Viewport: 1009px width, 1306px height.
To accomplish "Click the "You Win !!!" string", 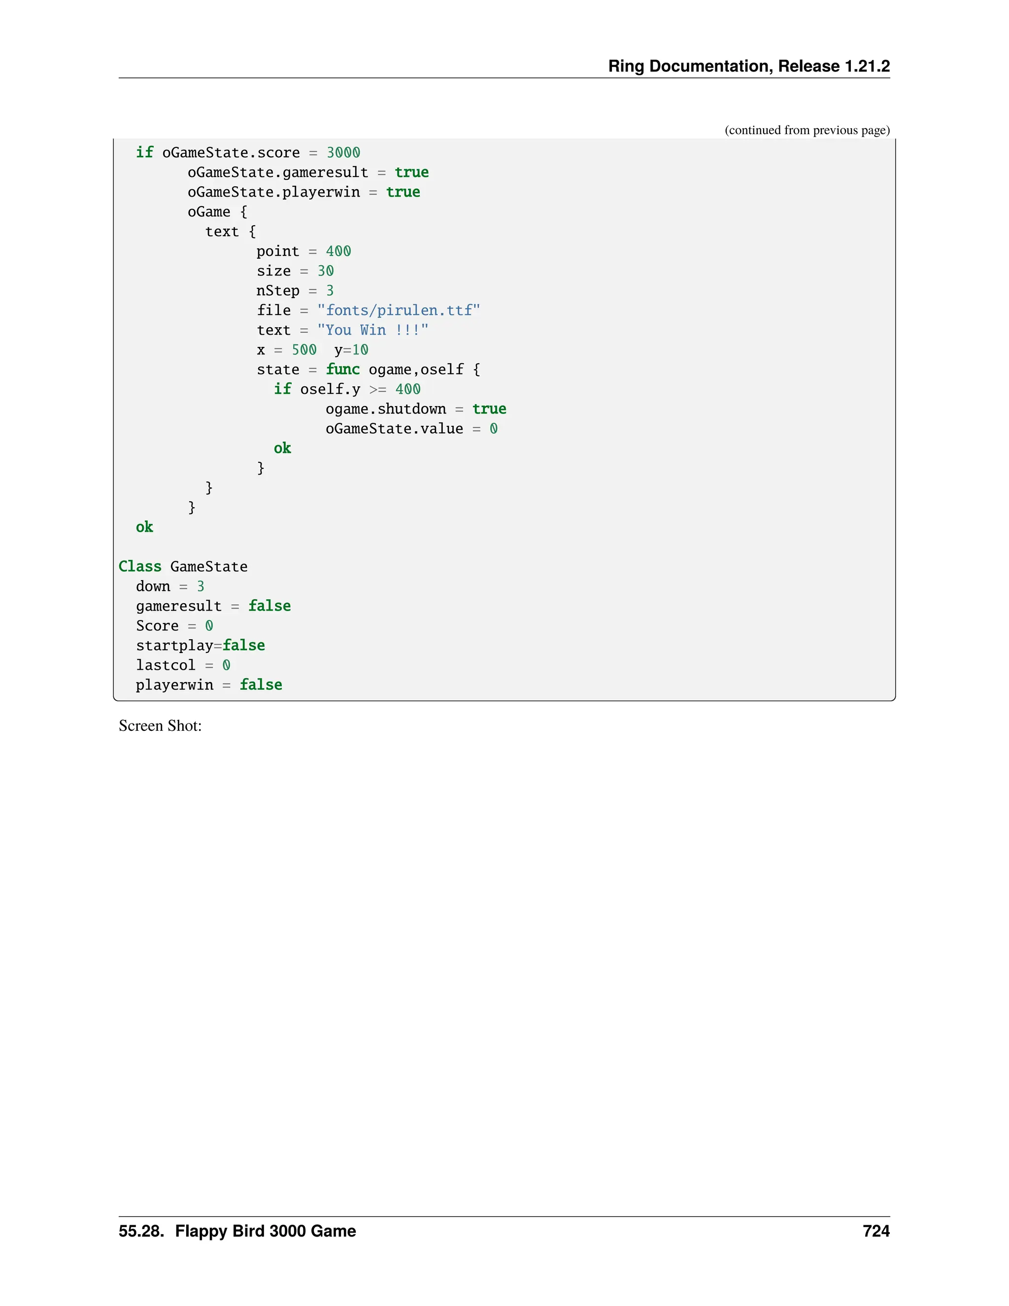I will tap(372, 330).
